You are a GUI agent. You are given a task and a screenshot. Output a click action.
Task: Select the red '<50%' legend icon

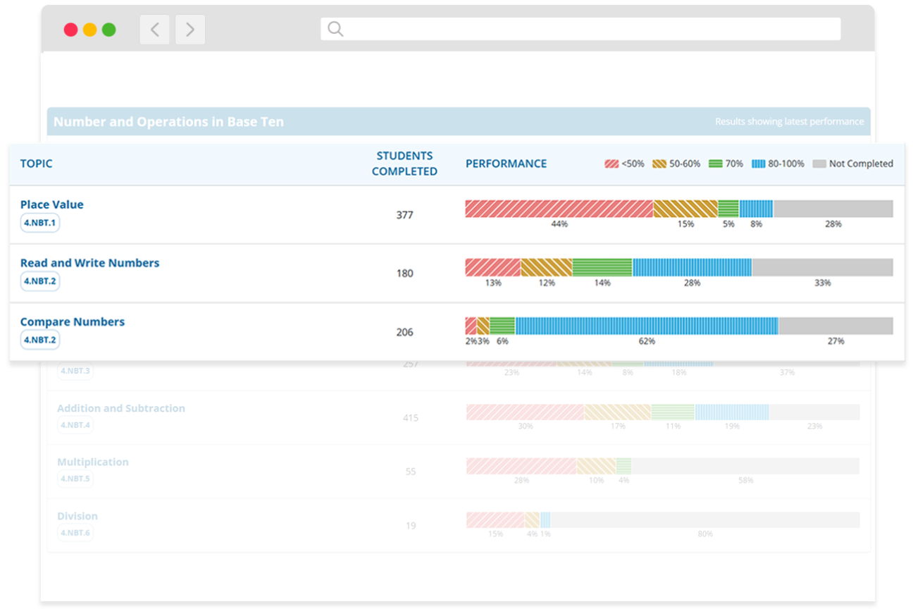tap(611, 163)
